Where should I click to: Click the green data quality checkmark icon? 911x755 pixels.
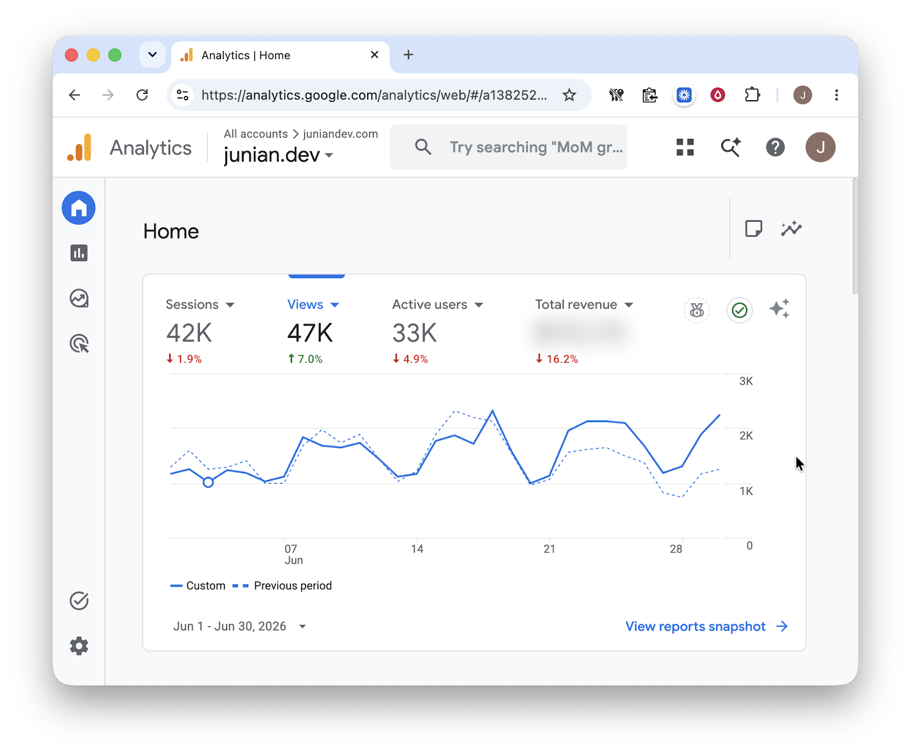pos(740,310)
